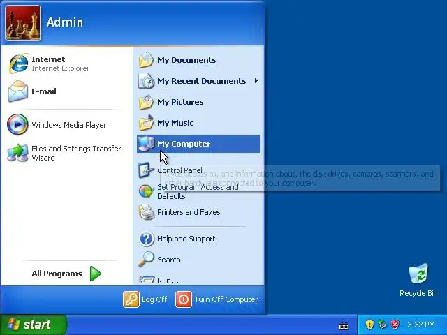
Task: Open the Recycle Bin on the desktop
Action: click(x=418, y=281)
